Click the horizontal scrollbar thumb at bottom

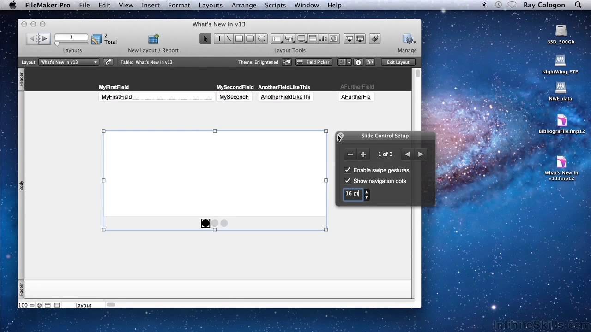coord(111,305)
